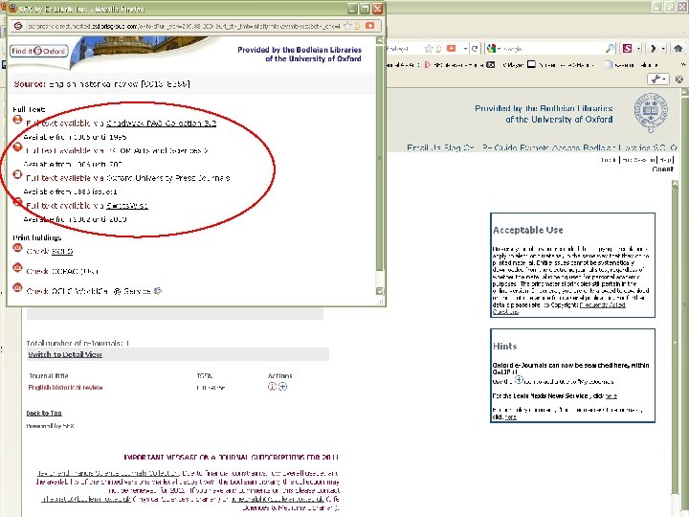Click the site identity icon in popup address bar
The height and width of the screenshot is (517, 689).
coord(18,26)
